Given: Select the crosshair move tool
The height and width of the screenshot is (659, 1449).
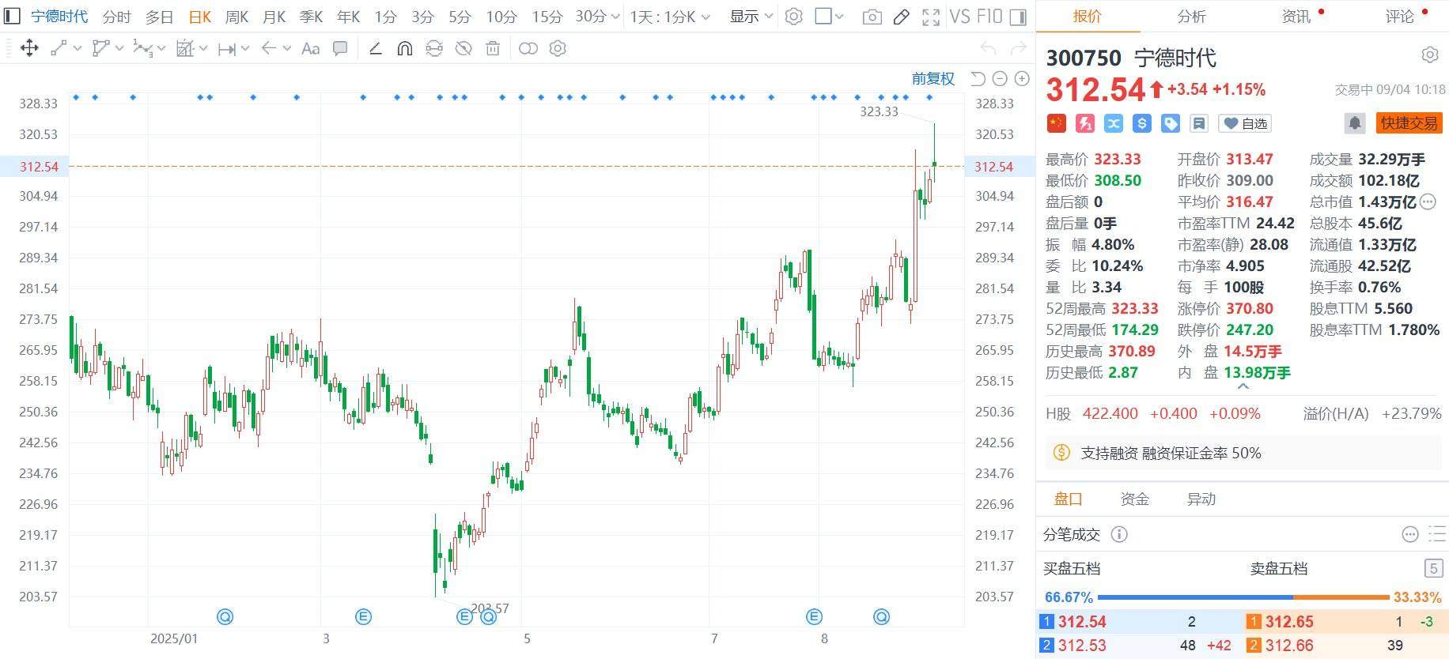Looking at the screenshot, I should click(x=29, y=49).
